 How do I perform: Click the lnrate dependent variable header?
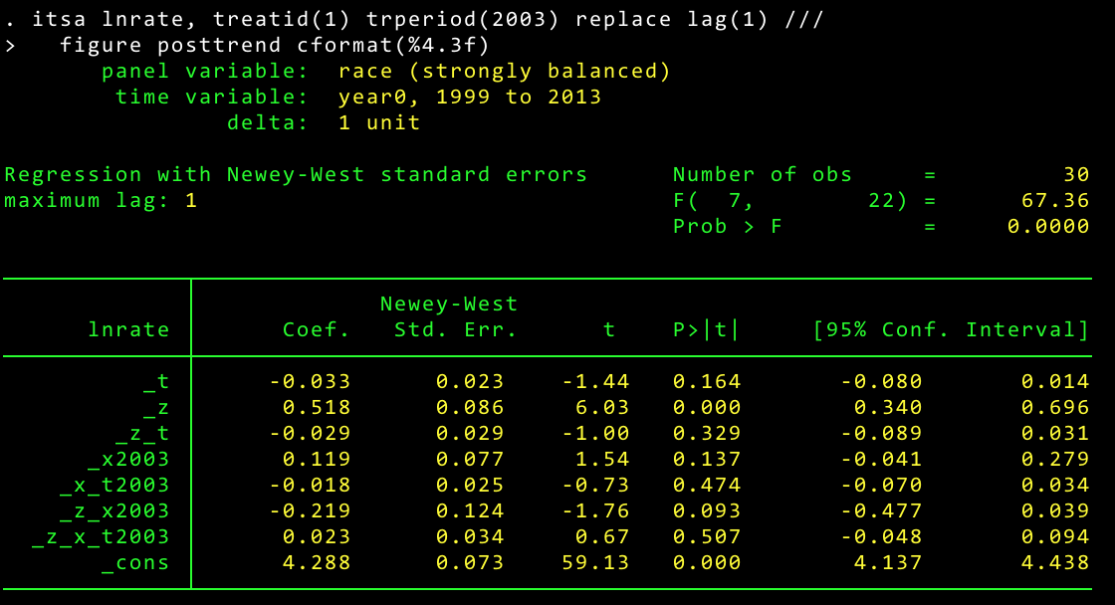pos(128,329)
